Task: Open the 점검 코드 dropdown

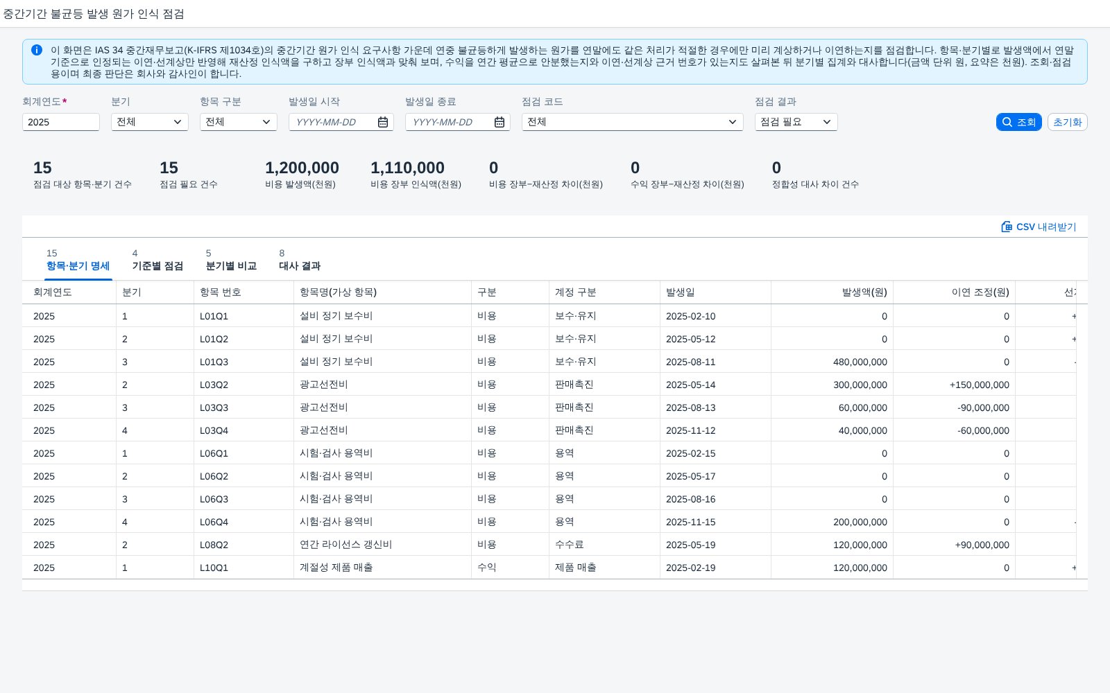Action: tap(633, 122)
